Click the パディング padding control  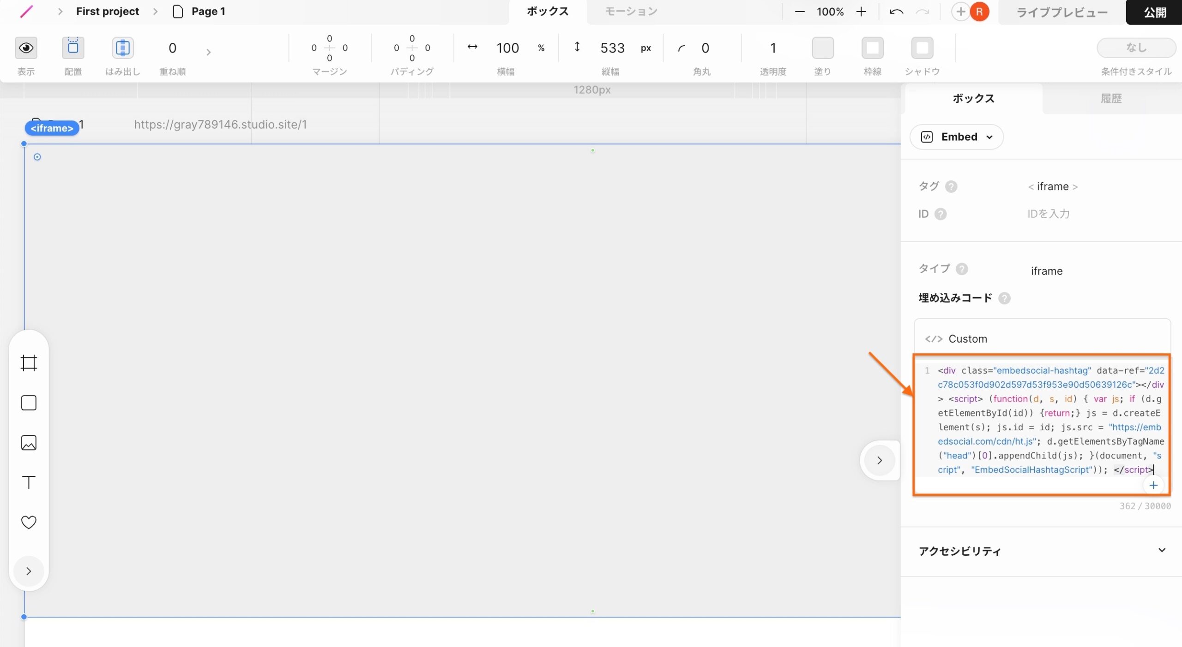[x=412, y=48]
